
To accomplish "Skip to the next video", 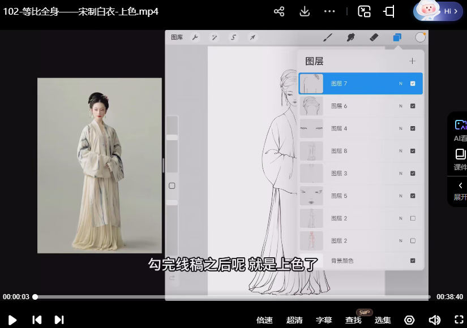I will (59, 320).
